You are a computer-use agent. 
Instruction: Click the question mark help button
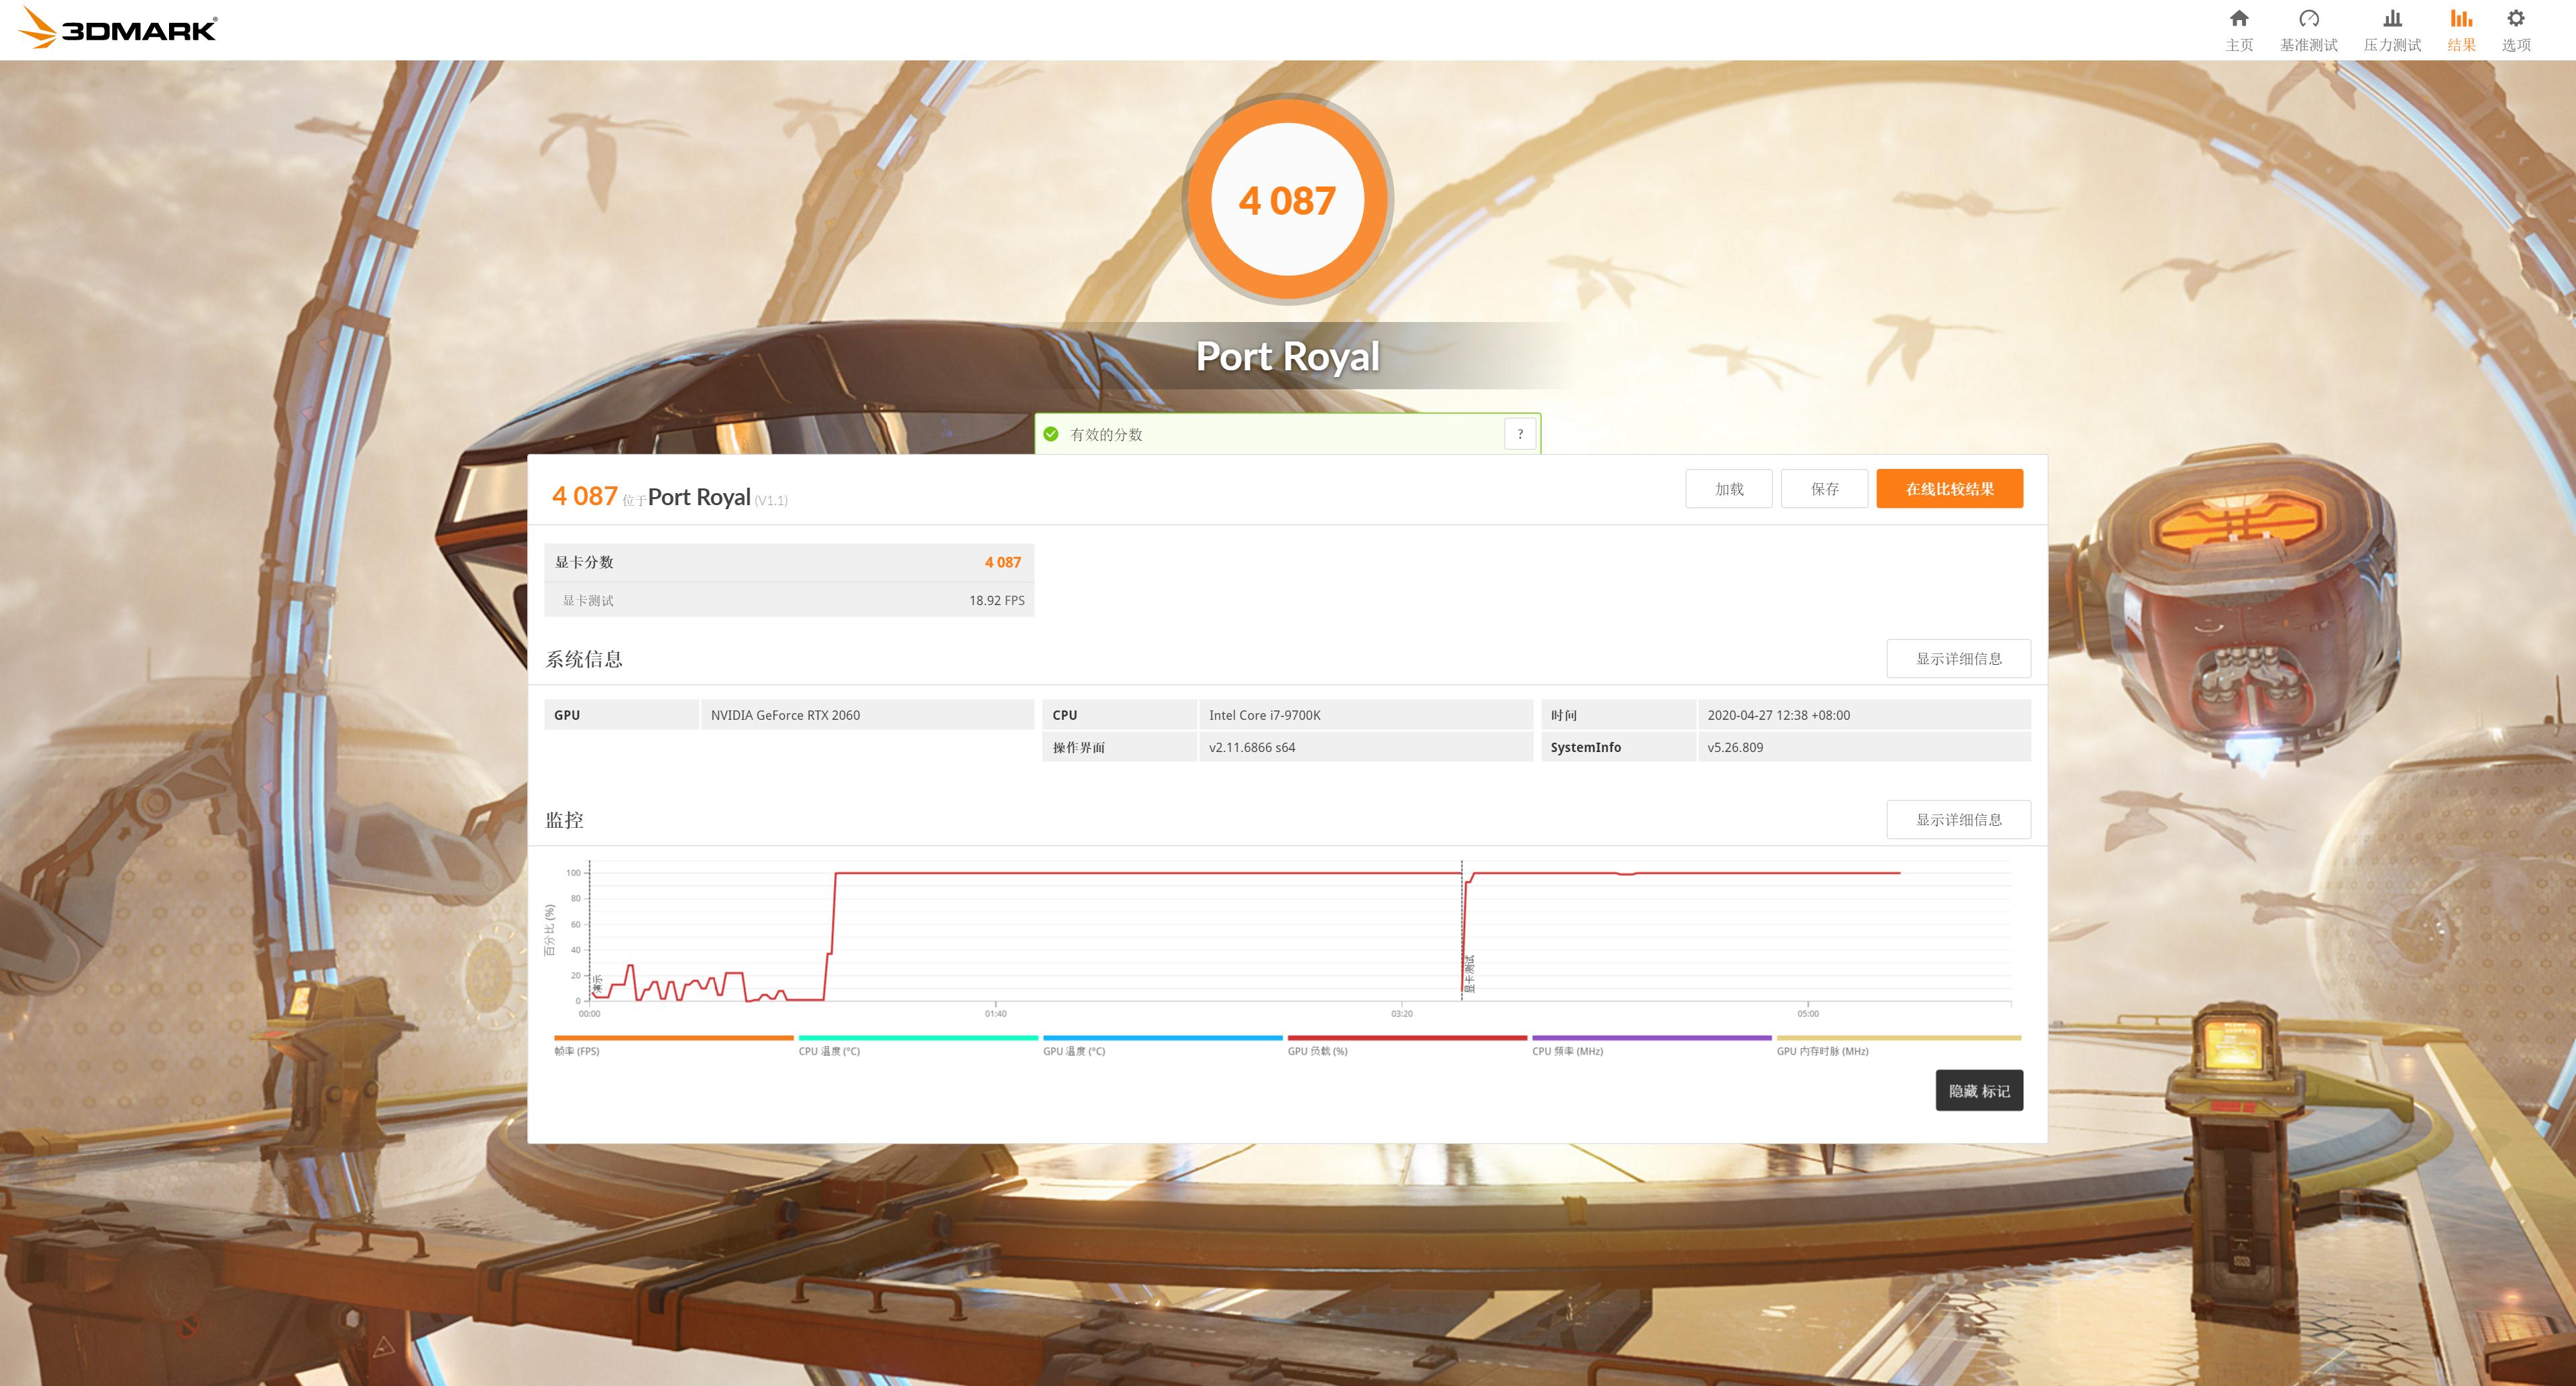[x=1520, y=434]
